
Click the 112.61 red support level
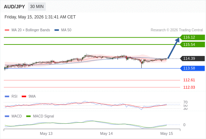tap(189, 80)
